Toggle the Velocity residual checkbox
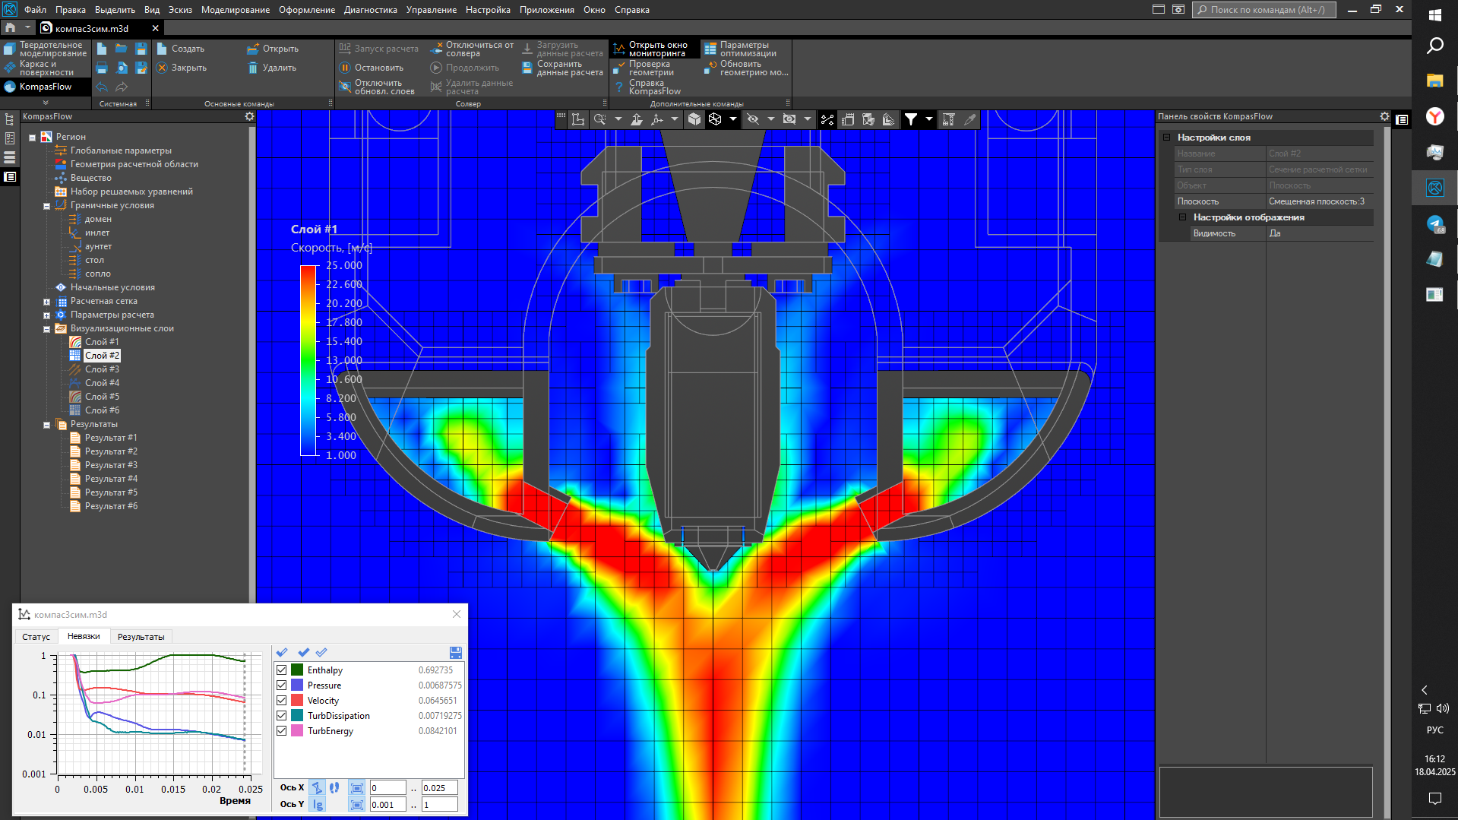The image size is (1458, 820). [282, 701]
